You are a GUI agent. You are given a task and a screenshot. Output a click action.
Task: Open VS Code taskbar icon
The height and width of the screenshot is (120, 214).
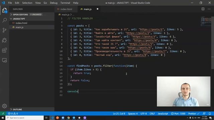(52, 118)
